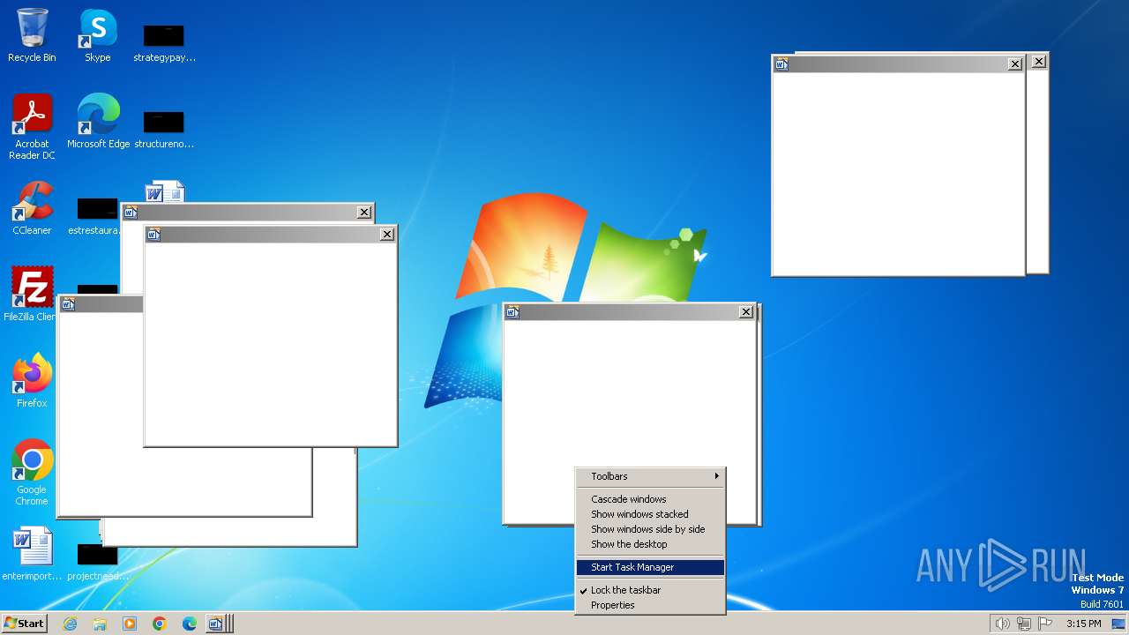Choose Show windows stacked
Screen dimensions: 1129x635
coord(650,514)
